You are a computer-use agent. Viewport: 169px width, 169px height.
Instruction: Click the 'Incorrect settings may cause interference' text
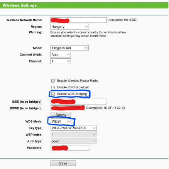point(79,36)
